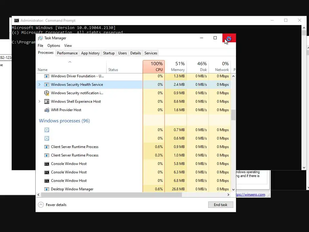Image resolution: width=309 pixels, height=232 pixels.
Task: Click the horizontal scrollbar left arrow
Action: click(38, 195)
